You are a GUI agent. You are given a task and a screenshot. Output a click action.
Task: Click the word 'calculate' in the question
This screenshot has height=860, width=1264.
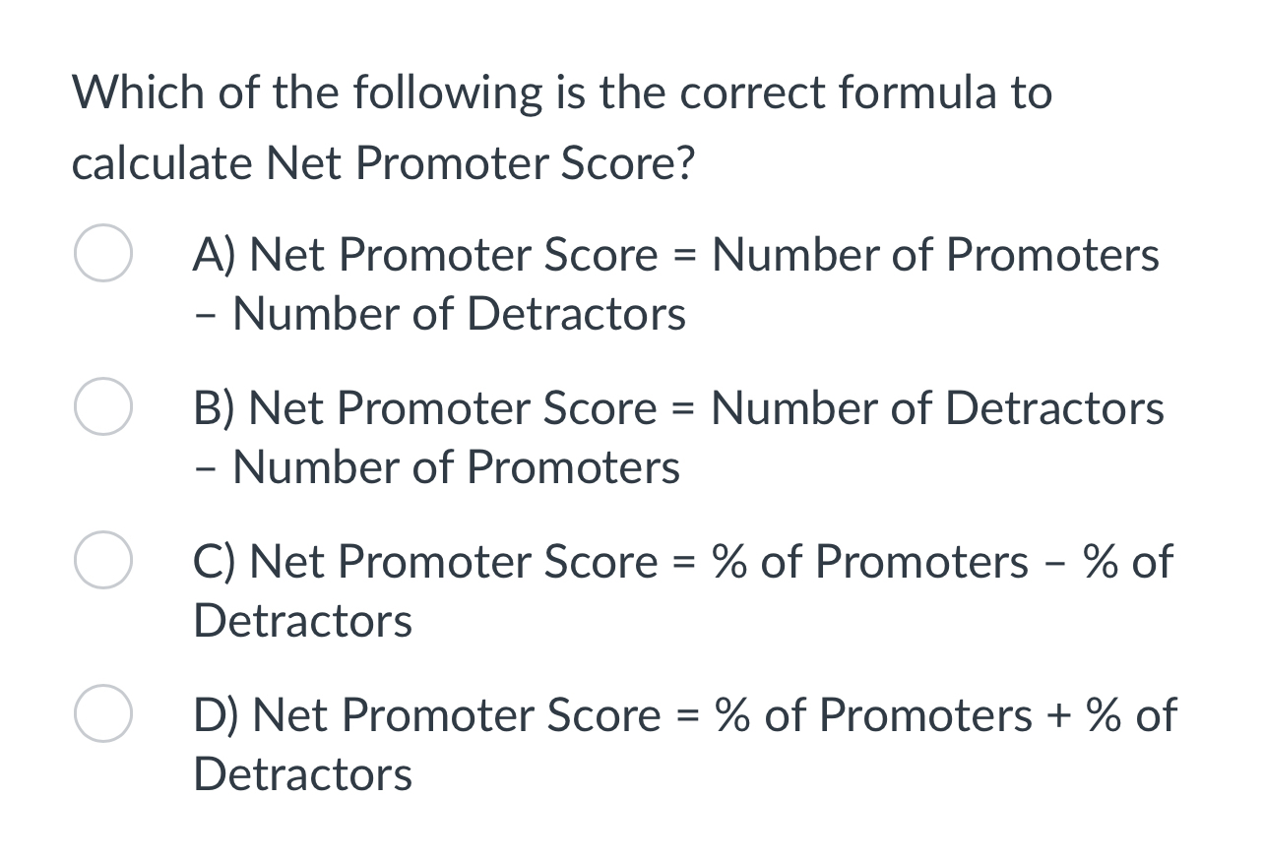(x=158, y=162)
